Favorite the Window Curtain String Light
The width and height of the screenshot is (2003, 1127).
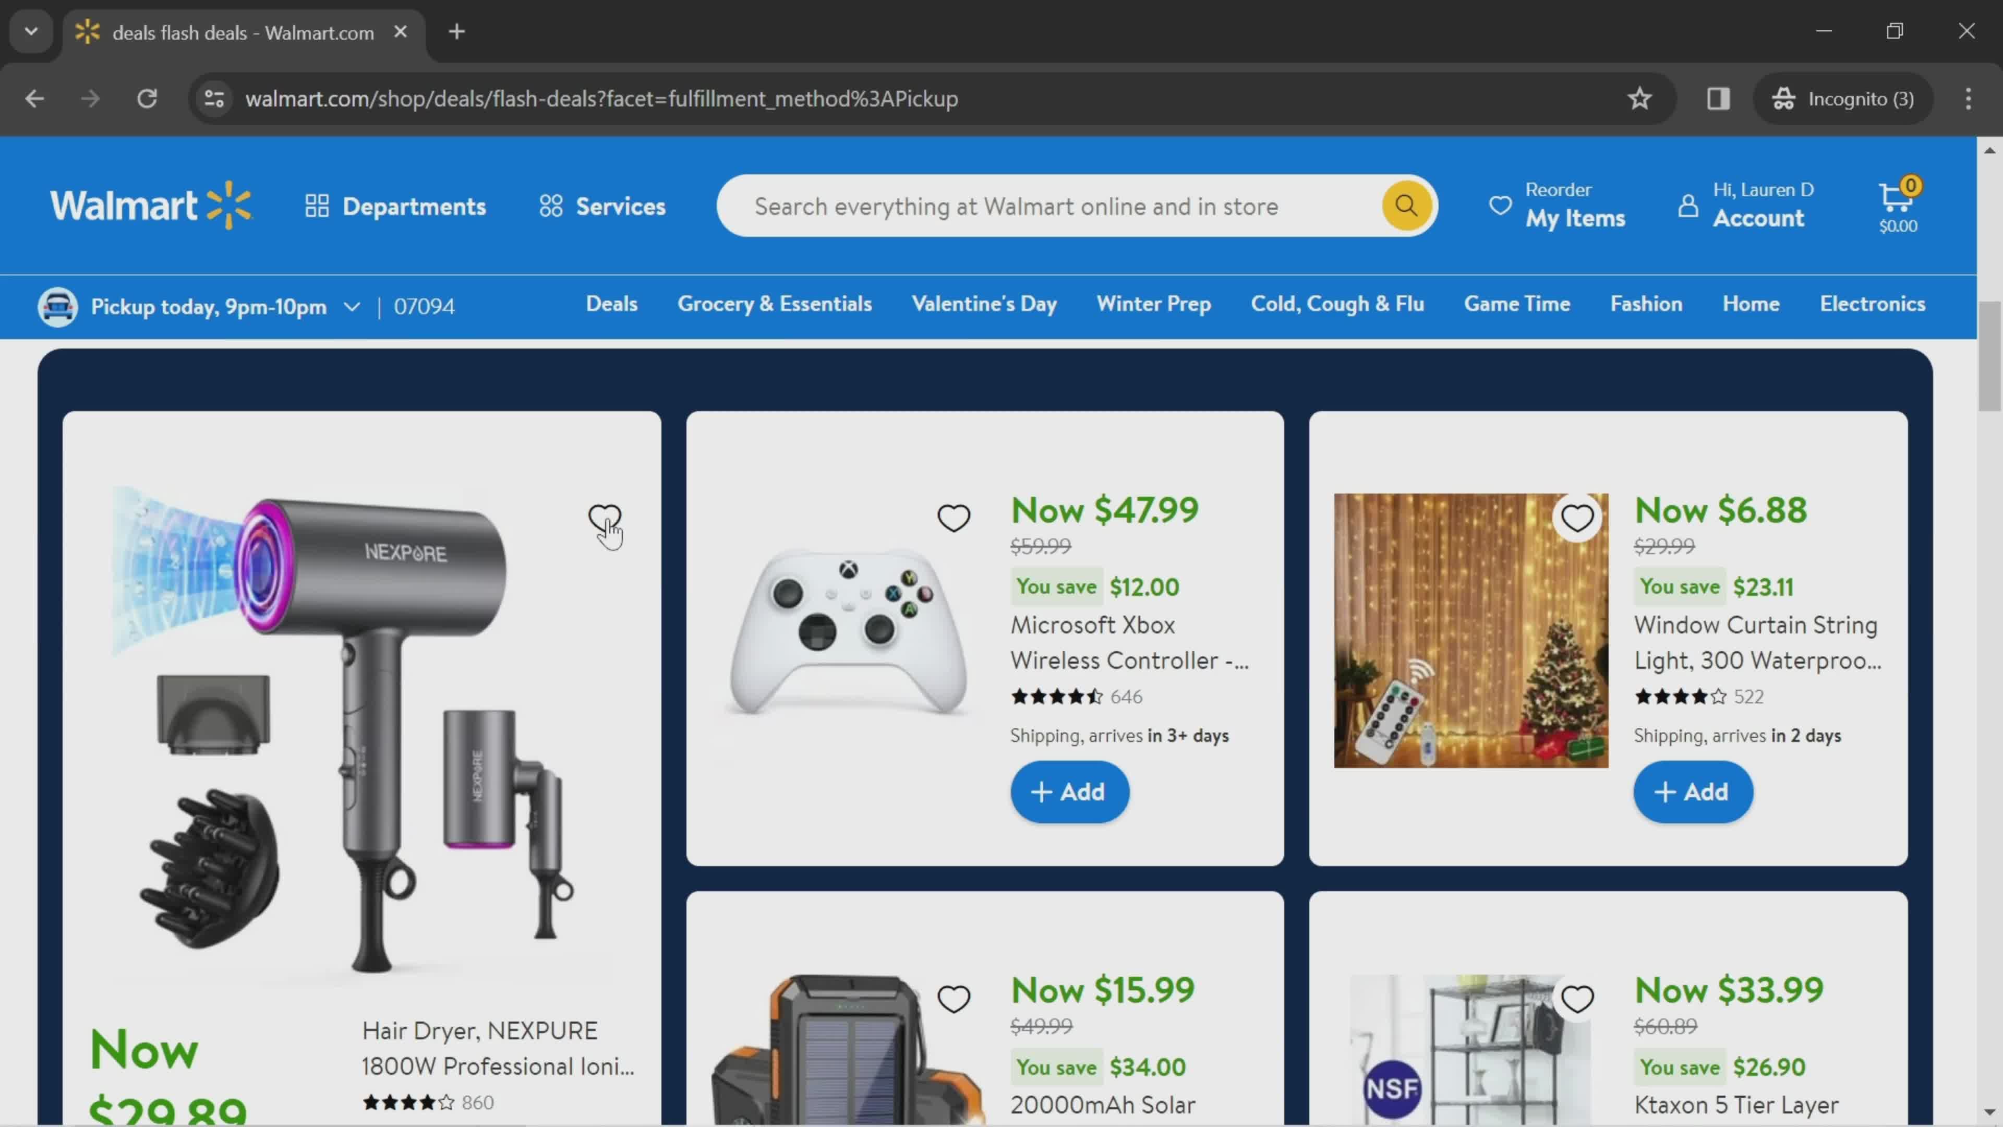pos(1577,517)
